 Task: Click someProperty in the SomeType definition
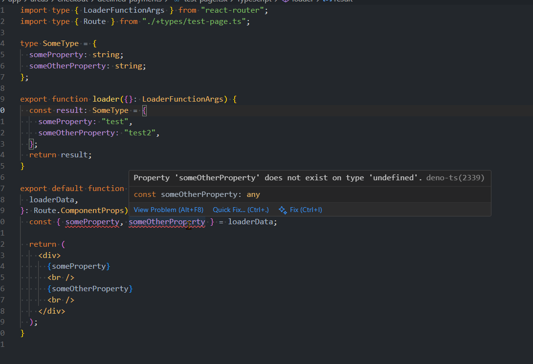pyautogui.click(x=56, y=55)
